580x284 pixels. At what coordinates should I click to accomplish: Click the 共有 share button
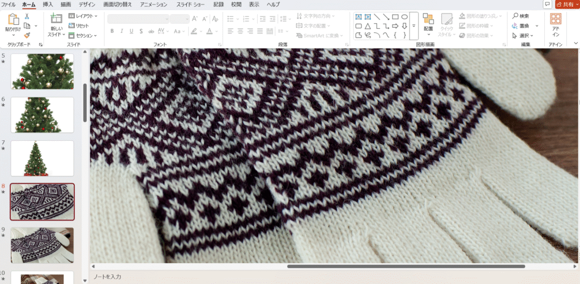567,5
